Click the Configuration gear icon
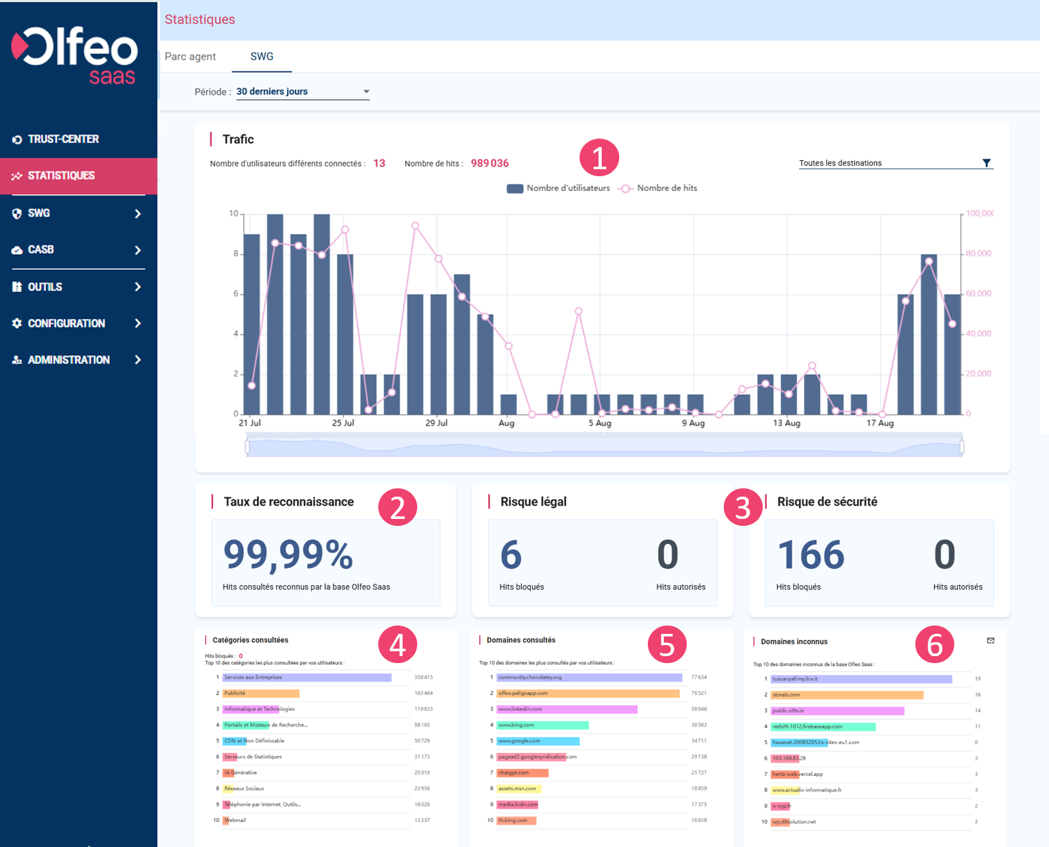Viewport: 1049px width, 847px height. [x=17, y=324]
